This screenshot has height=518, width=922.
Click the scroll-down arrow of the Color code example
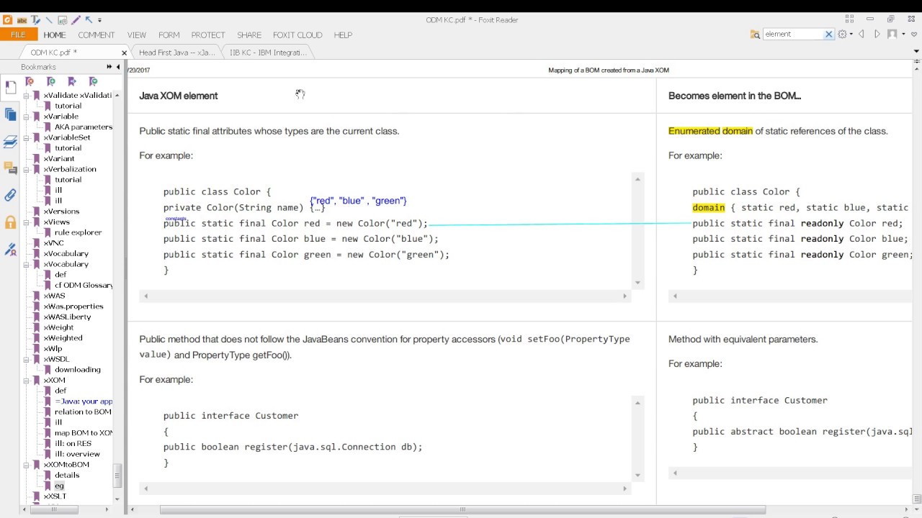637,283
